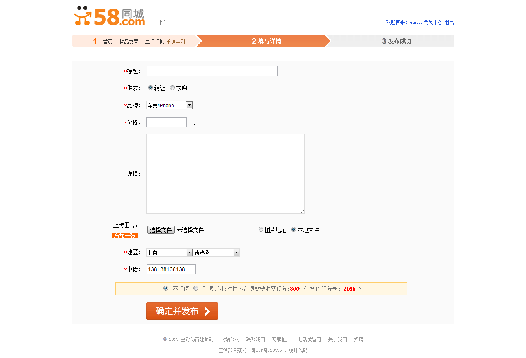Open the 招聘 footer link
Viewport: 526px width, 358px height.
tap(358, 339)
